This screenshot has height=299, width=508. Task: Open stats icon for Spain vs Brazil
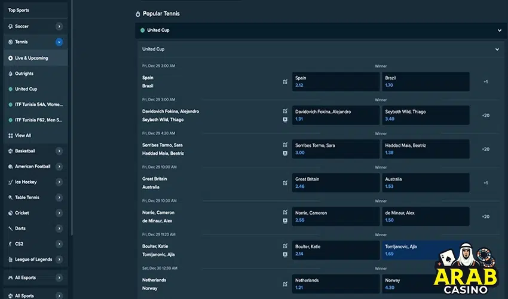(285, 82)
